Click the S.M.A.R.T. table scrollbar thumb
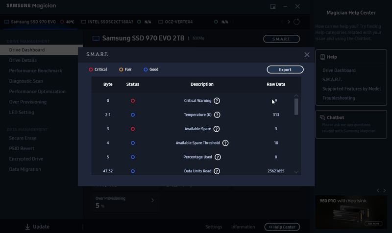The width and height of the screenshot is (392, 233). 296,107
